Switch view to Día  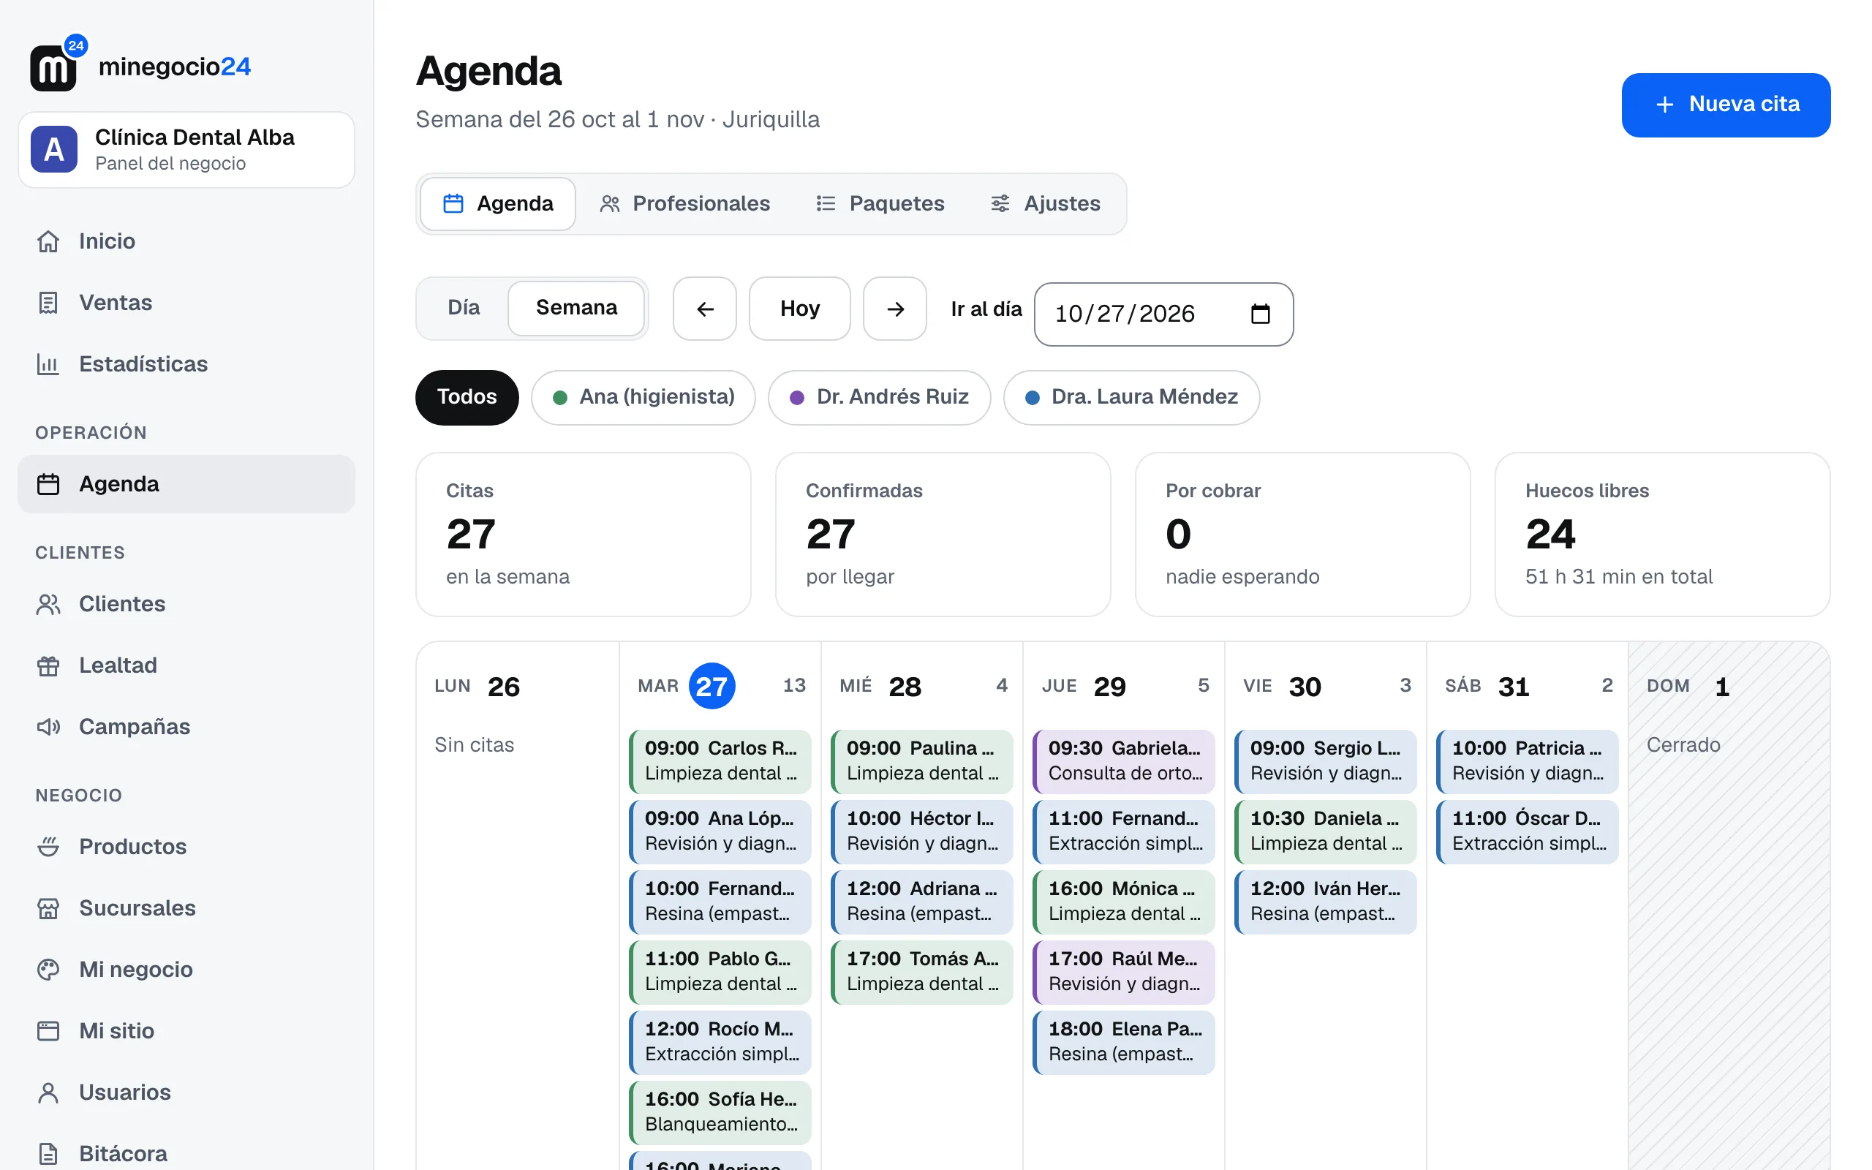(464, 308)
